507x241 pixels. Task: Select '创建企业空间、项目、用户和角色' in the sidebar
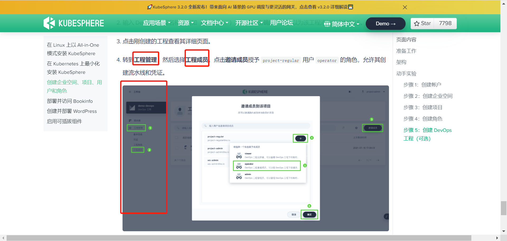[x=74, y=86]
